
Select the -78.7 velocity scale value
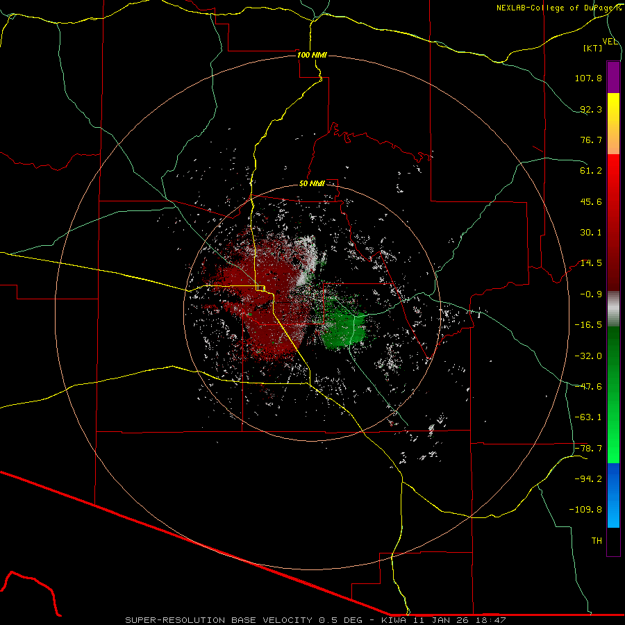point(588,449)
